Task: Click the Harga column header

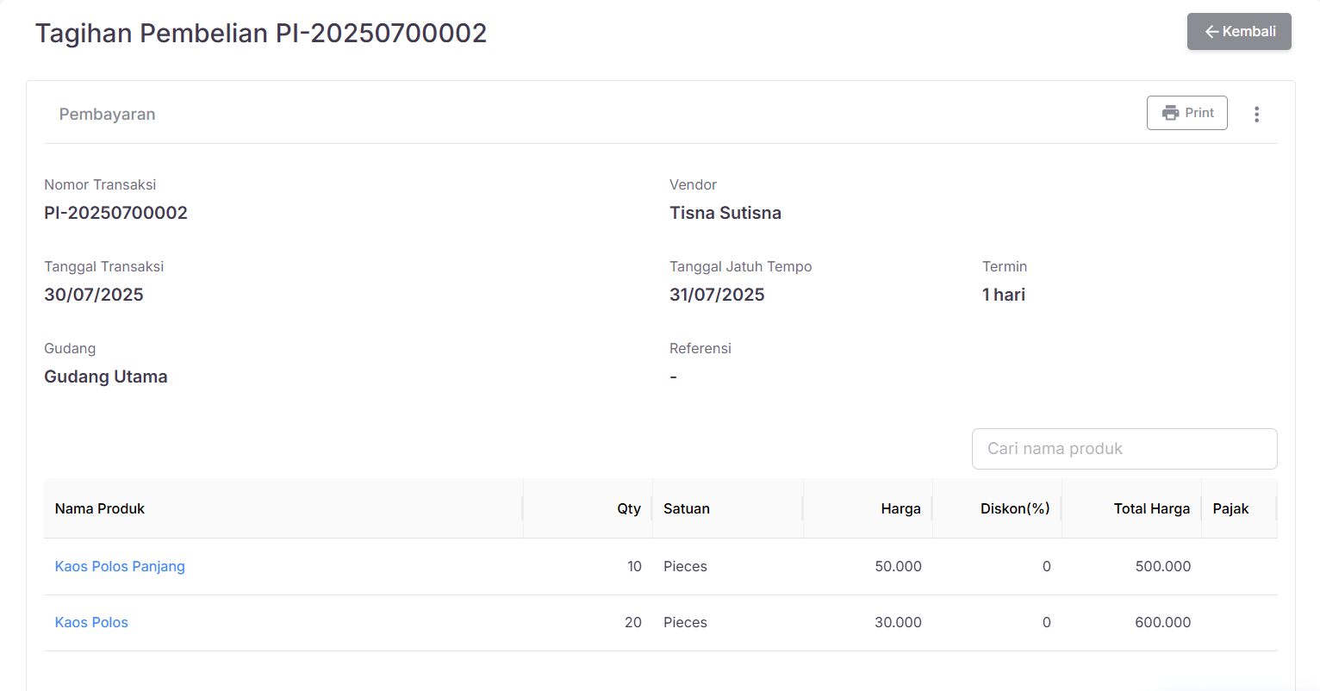Action: click(900, 508)
